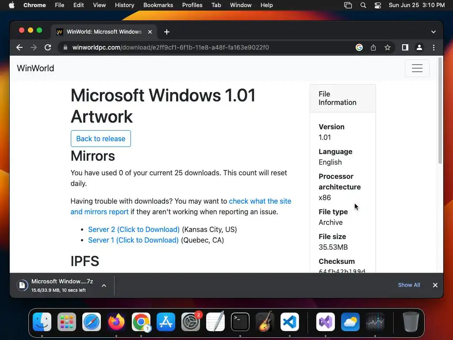Open Finder from the Dock
This screenshot has height=340, width=453.
pos(42,322)
